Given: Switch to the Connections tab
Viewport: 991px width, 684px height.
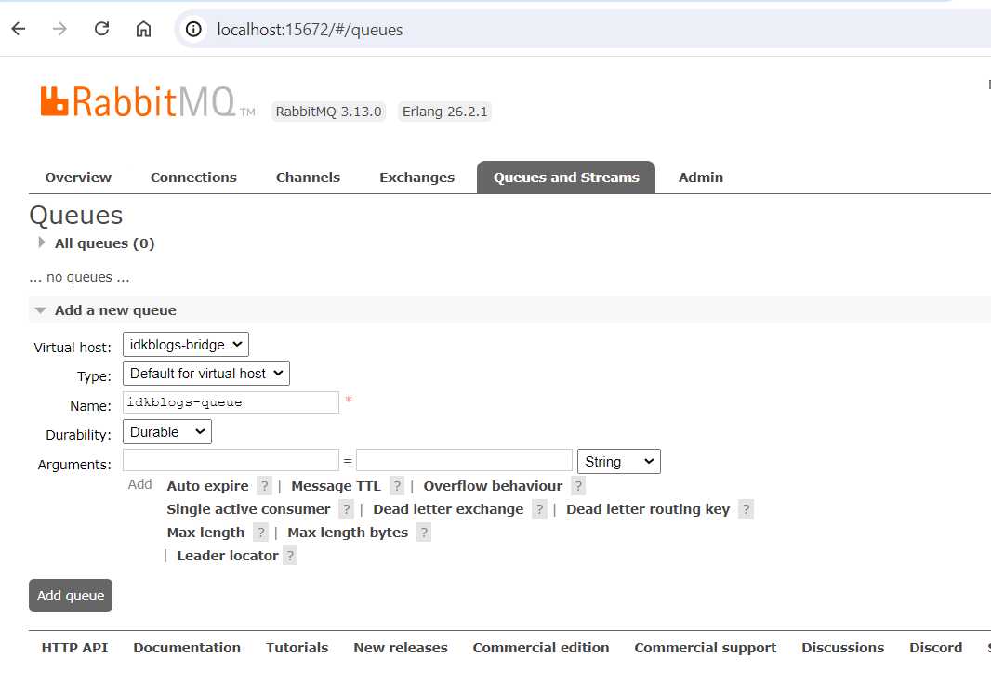Looking at the screenshot, I should pyautogui.click(x=193, y=178).
